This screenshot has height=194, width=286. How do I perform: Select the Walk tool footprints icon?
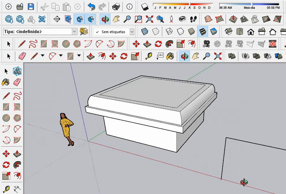193,19
